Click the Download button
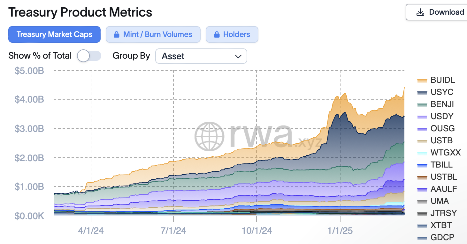The width and height of the screenshot is (467, 244). pos(437,12)
